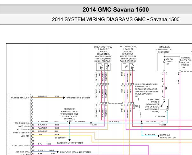Click the BRK SW fuse 13 symbol
The height and width of the screenshot is (155, 192).
point(164,61)
